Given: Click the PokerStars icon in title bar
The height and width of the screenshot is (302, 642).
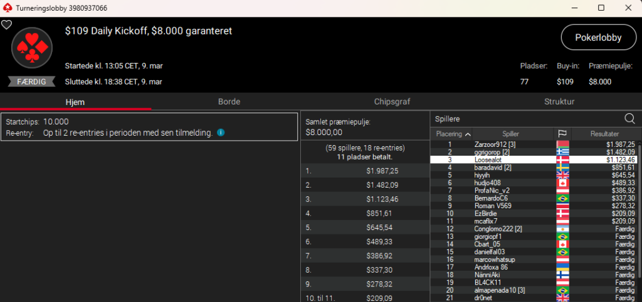Looking at the screenshot, I should click(x=7, y=8).
